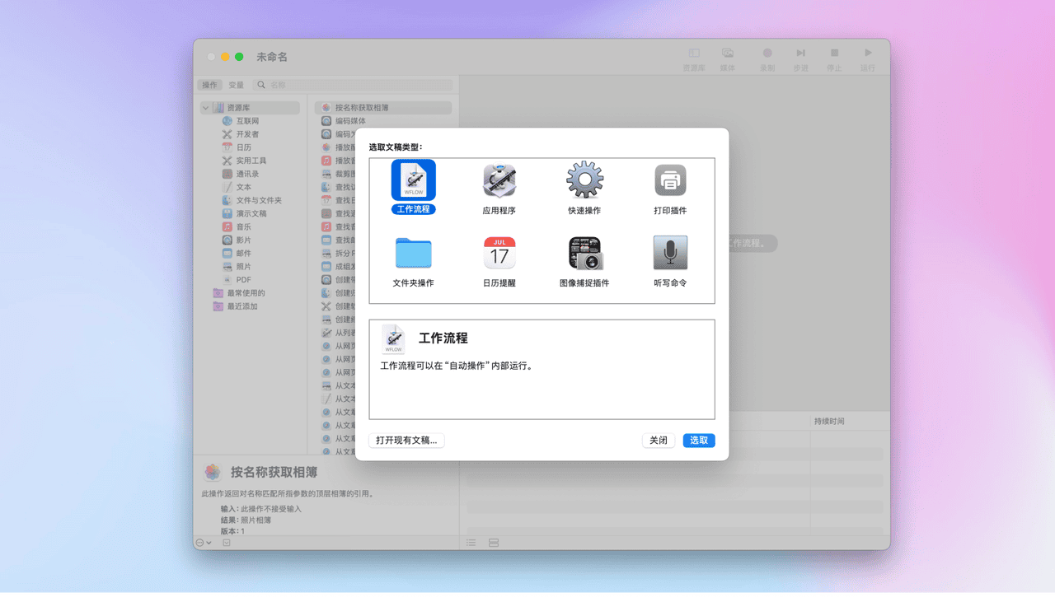Select the 图像捕捉插件 camera icon

[x=584, y=253]
